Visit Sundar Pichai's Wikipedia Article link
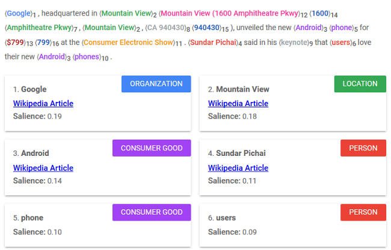 pos(238,168)
